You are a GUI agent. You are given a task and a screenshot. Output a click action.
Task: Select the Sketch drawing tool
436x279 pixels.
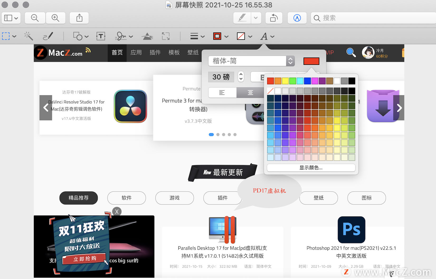coord(48,36)
